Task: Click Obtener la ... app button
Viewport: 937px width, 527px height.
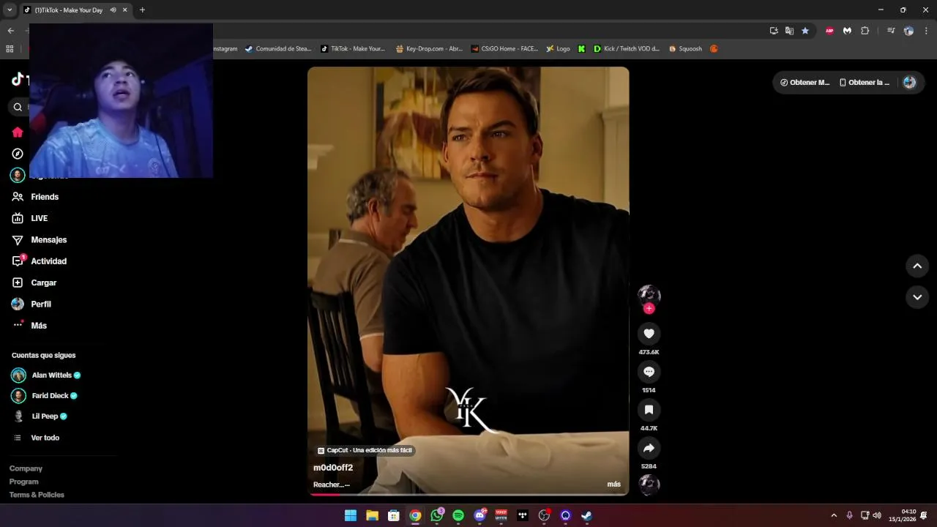Action: coord(865,83)
